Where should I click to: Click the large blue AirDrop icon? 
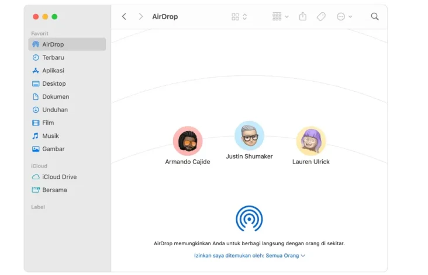click(249, 218)
